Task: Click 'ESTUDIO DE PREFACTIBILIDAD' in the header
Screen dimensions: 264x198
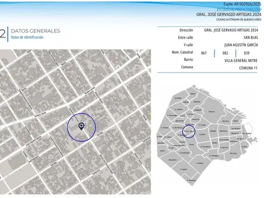Action: 239,9
